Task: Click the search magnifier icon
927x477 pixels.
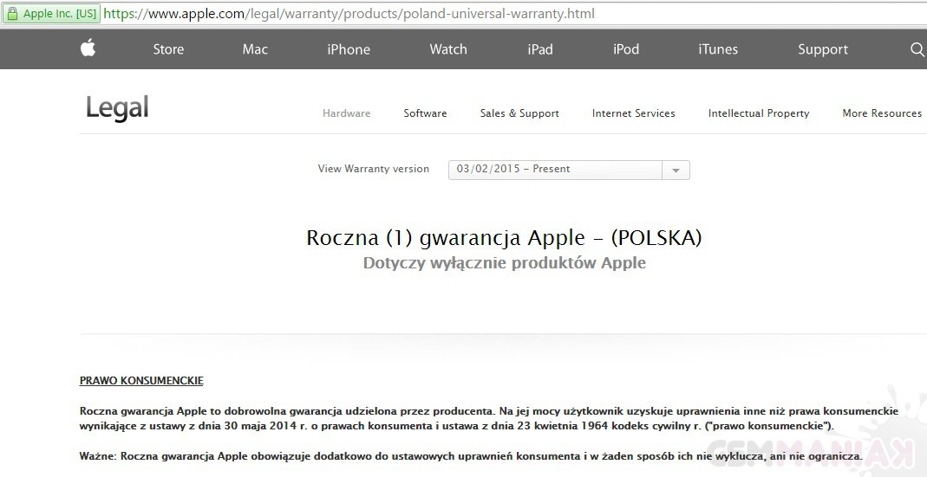Action: pos(917,49)
